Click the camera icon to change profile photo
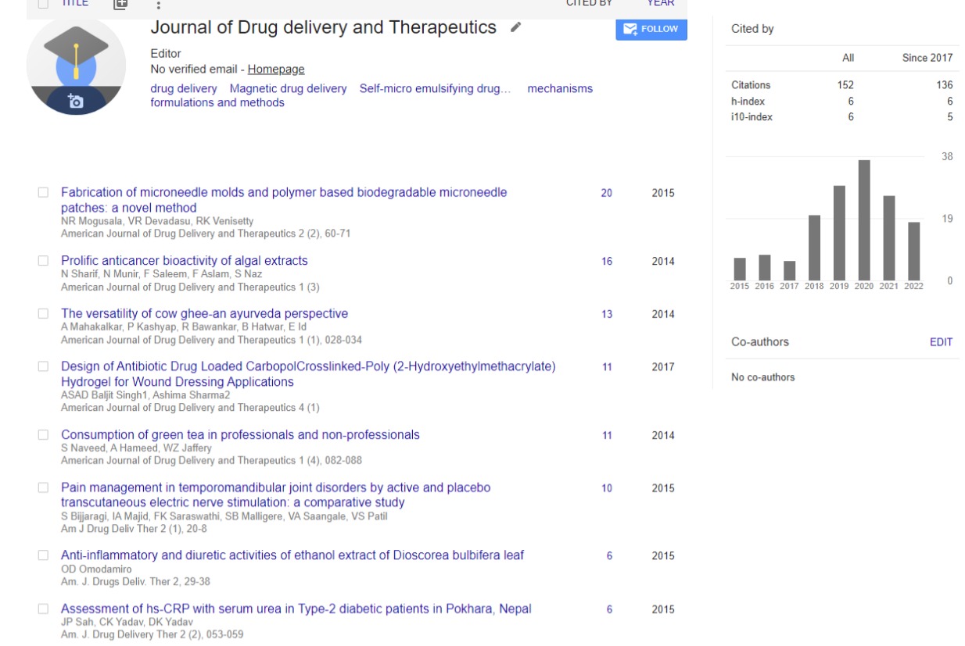Screen dimensions: 965x646 coord(75,102)
